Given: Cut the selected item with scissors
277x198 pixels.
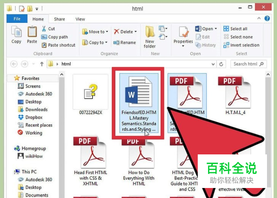Looking at the screenshot, I should [48, 28].
